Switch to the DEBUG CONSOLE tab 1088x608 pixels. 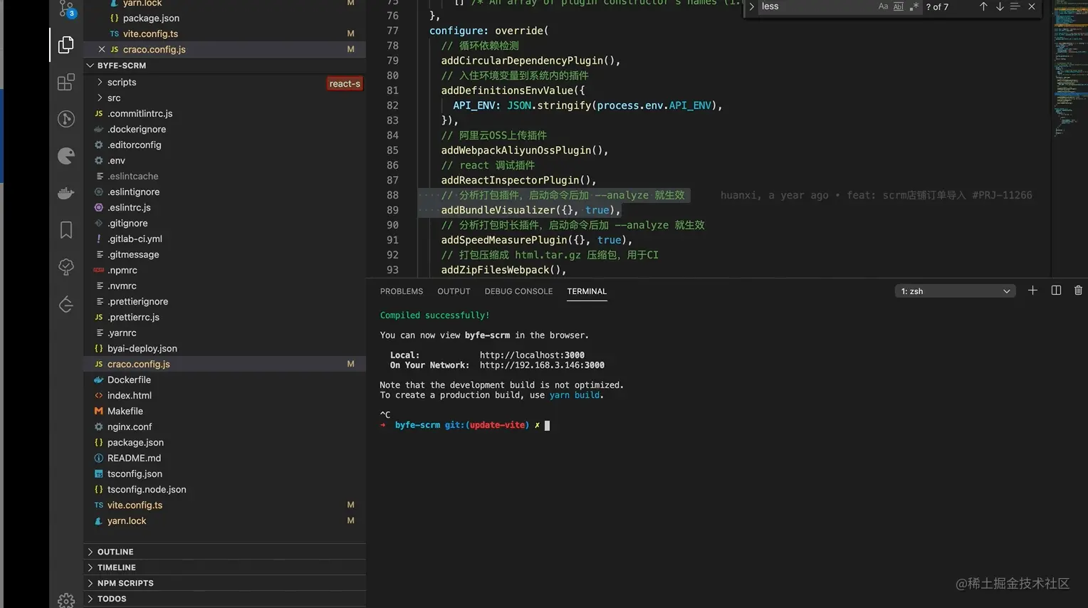pos(518,291)
